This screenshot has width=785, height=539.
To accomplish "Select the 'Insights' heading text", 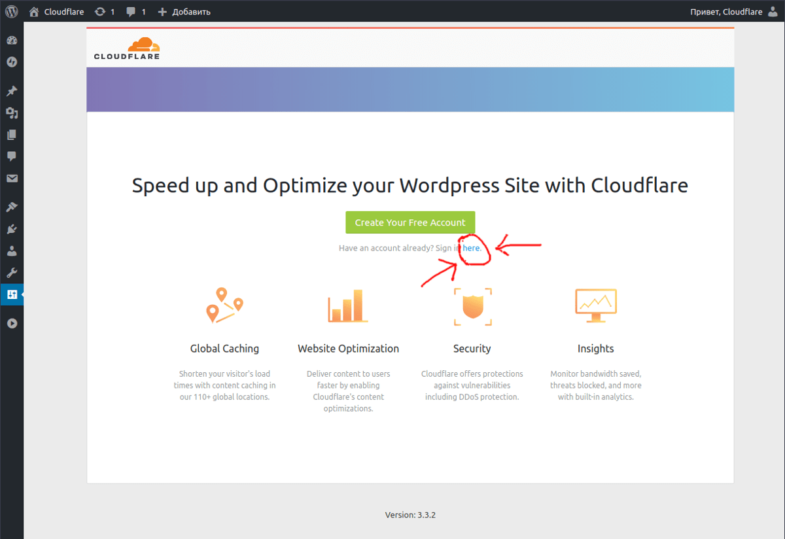I will click(x=596, y=349).
